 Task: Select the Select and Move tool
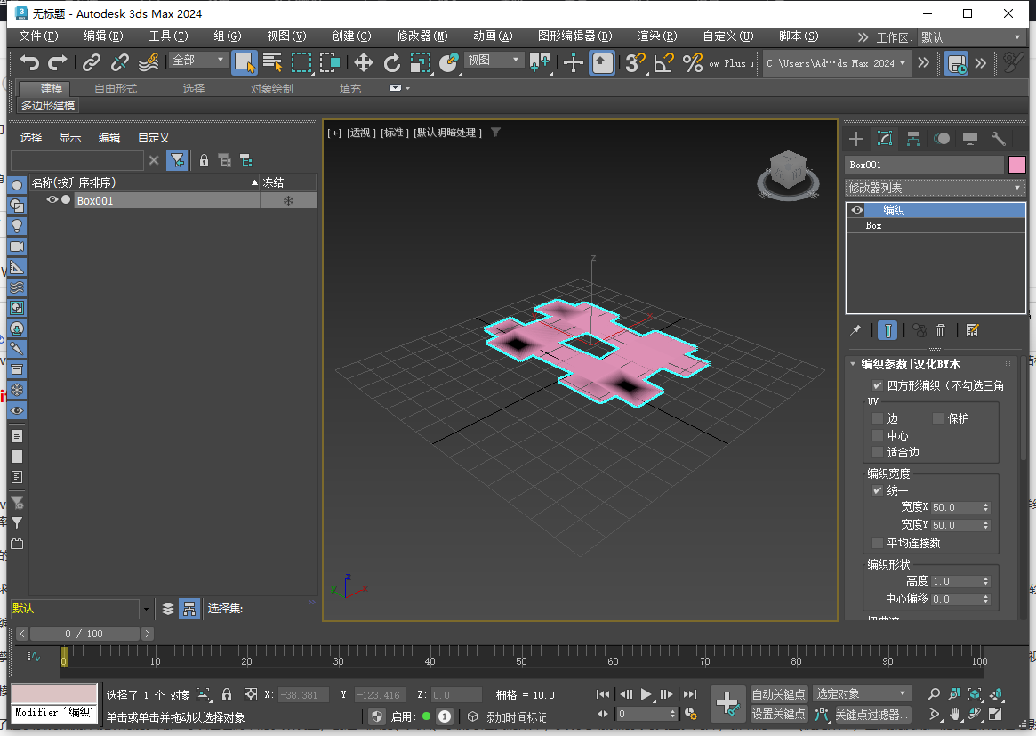363,63
